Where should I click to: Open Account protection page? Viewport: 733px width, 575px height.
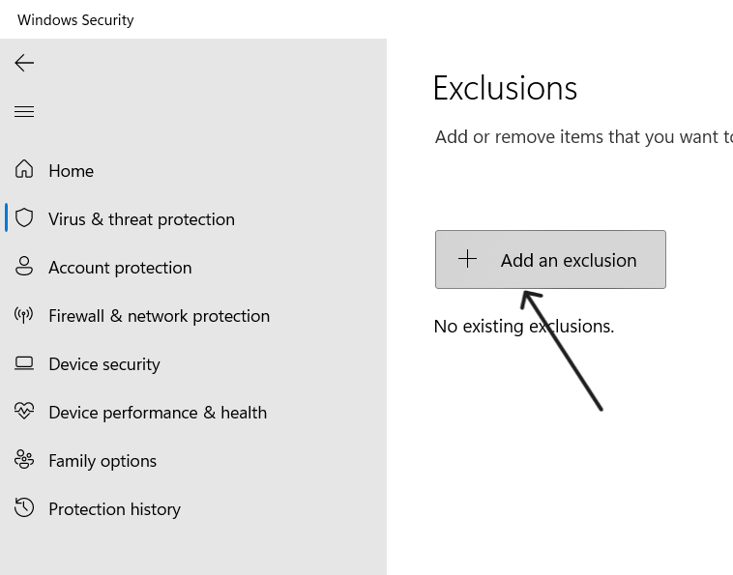[x=120, y=268]
